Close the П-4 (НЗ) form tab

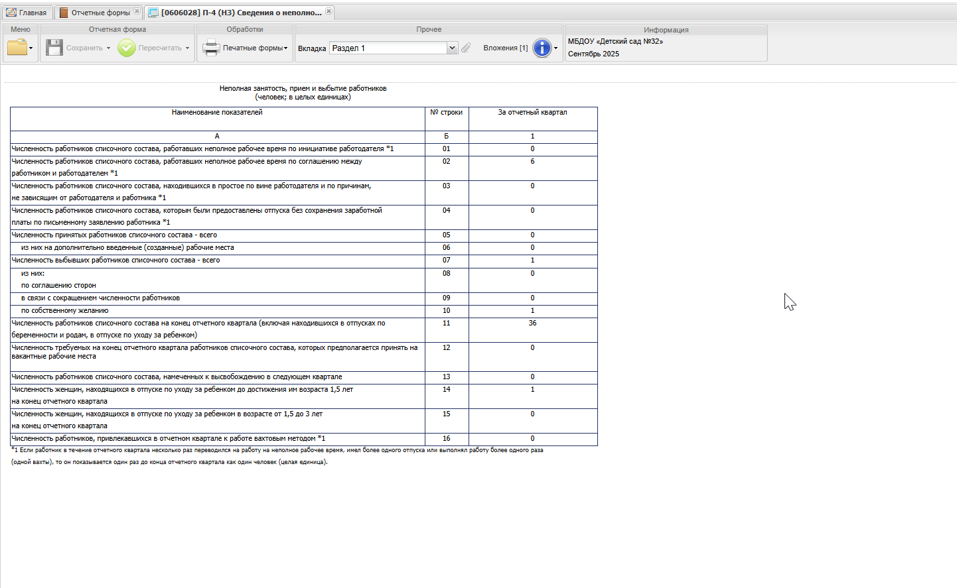tap(329, 11)
